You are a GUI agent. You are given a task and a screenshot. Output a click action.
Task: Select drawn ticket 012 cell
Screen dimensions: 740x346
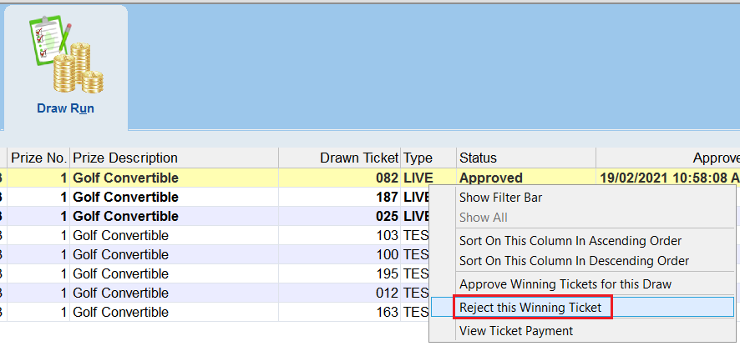[x=340, y=293]
